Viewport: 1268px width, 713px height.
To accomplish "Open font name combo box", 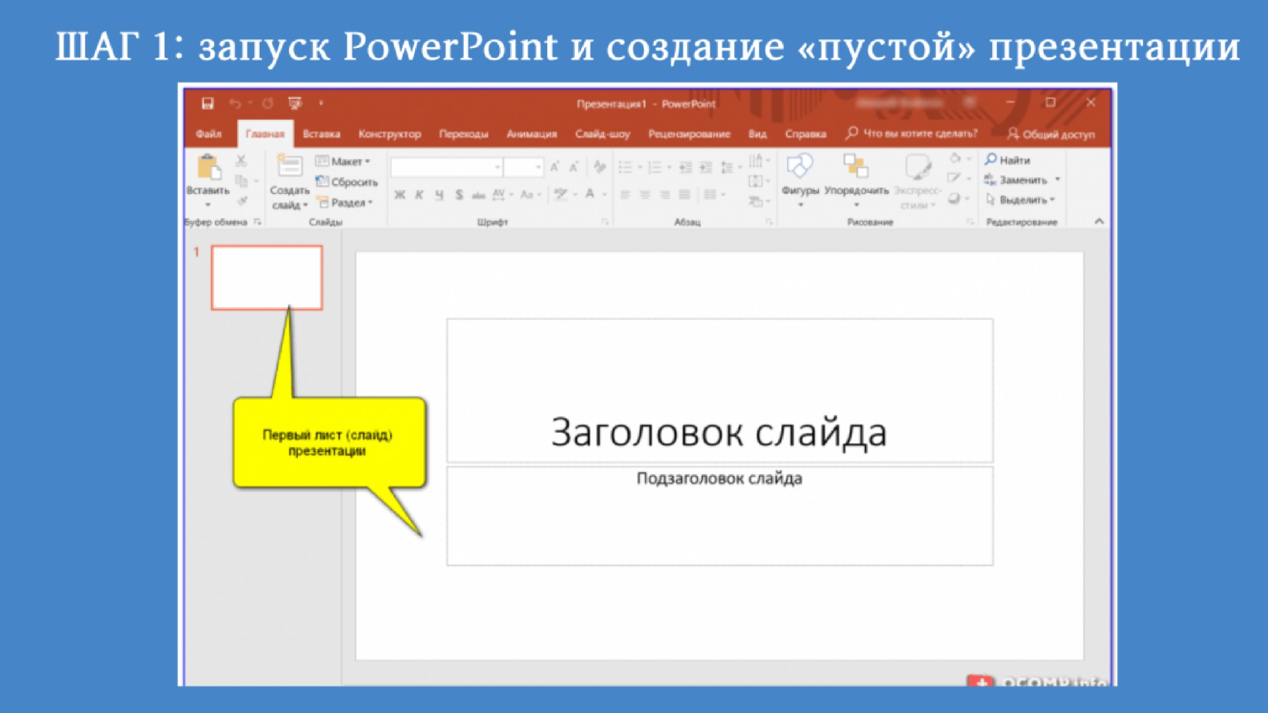I will pyautogui.click(x=447, y=167).
